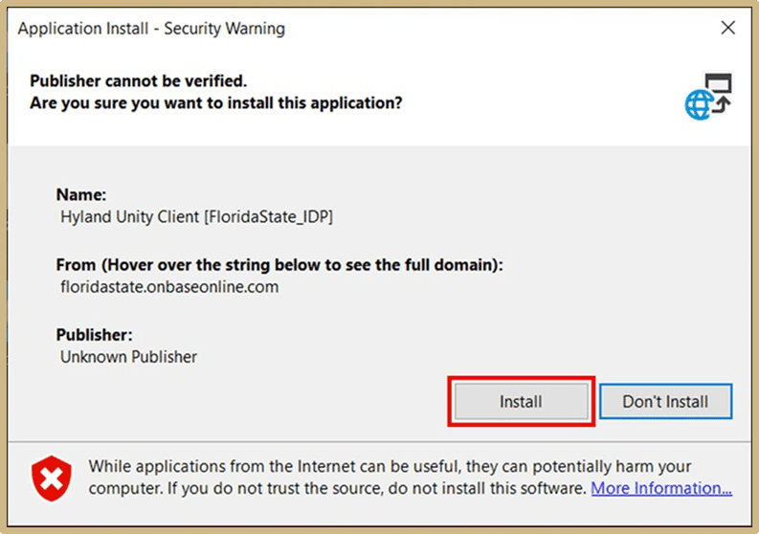Click the 'potentially harm your' warning phrase
Viewport: 759px width, 534px height.
[x=613, y=466]
